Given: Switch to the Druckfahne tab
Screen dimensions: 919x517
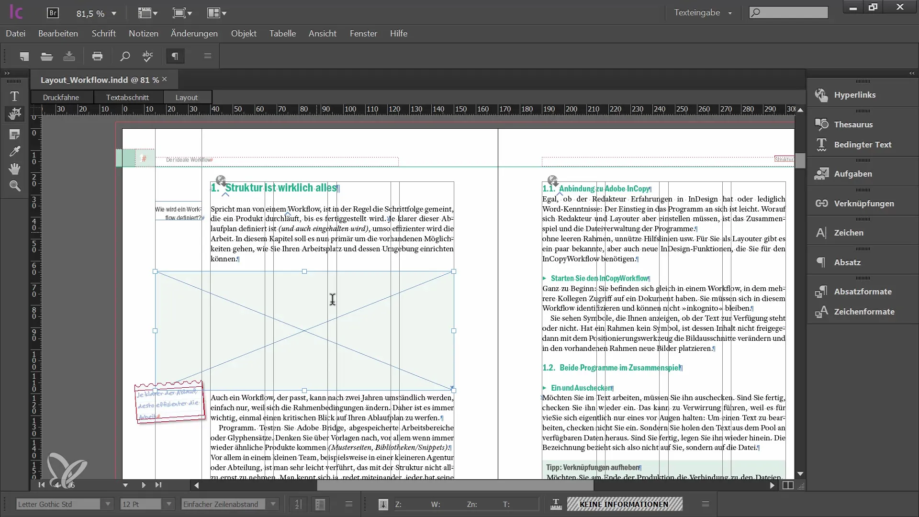Looking at the screenshot, I should click(61, 97).
